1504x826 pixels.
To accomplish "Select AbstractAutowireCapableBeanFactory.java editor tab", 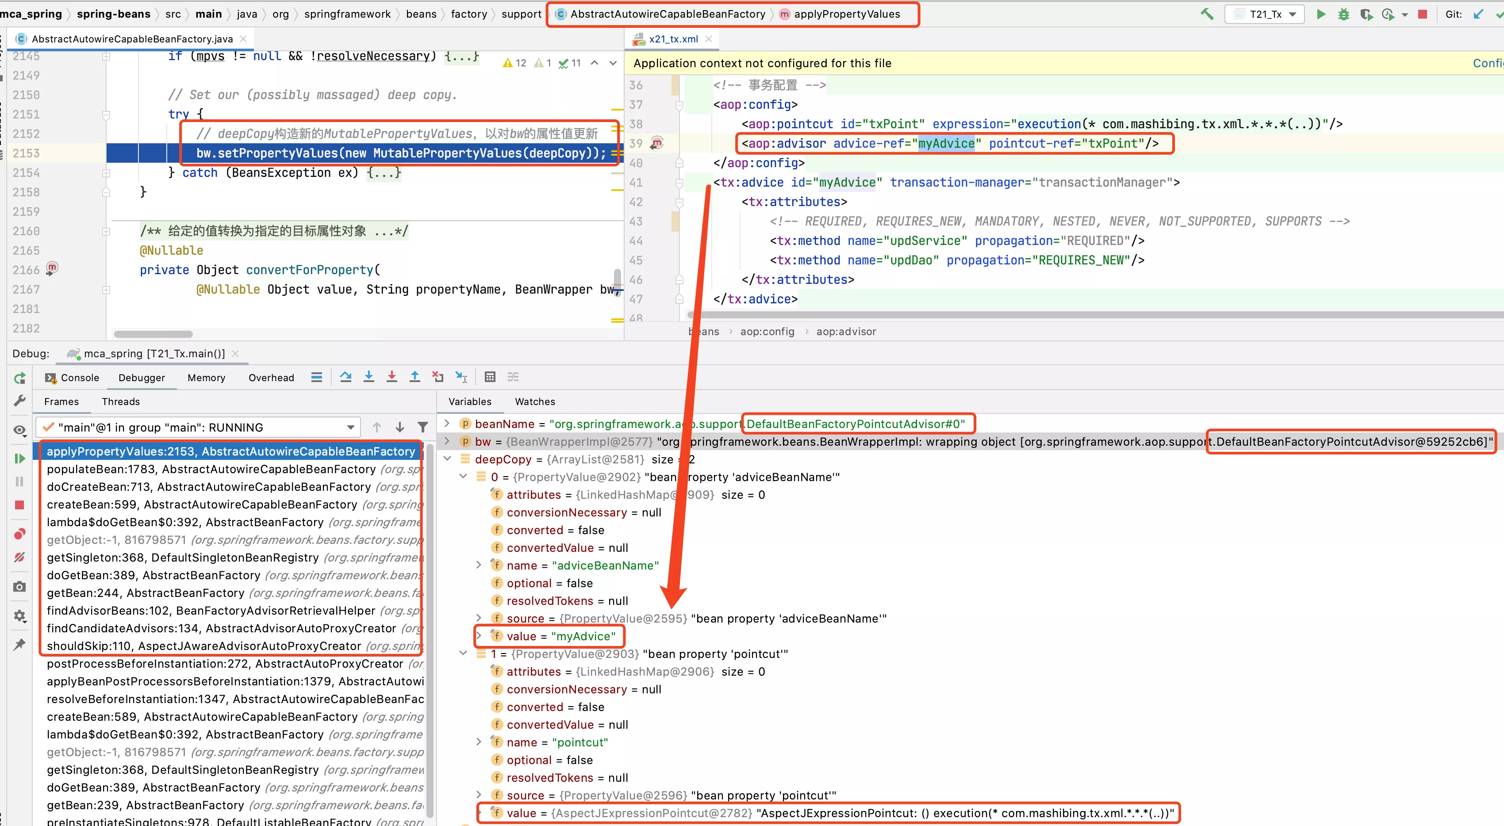I will [x=132, y=39].
